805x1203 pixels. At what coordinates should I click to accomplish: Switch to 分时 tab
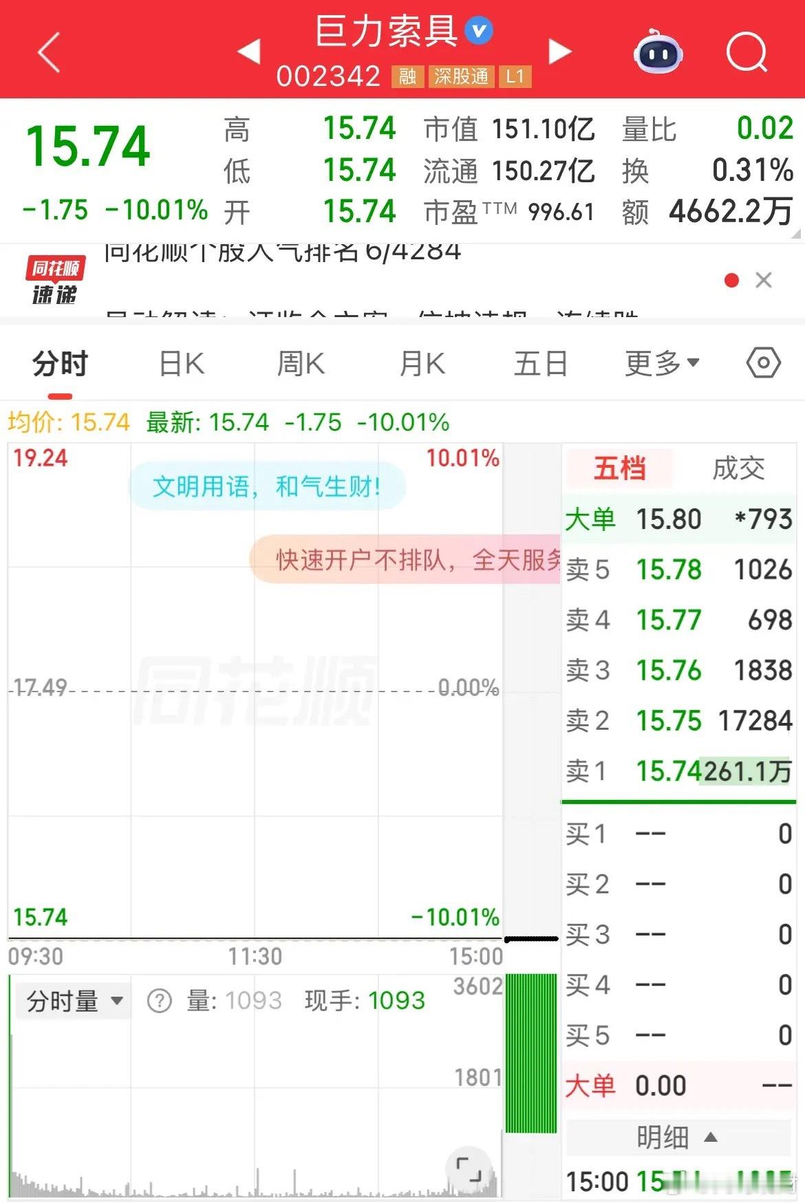[61, 364]
